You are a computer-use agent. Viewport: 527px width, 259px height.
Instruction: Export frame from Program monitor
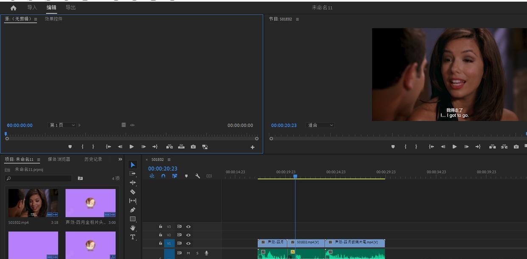pyautogui.click(x=516, y=147)
